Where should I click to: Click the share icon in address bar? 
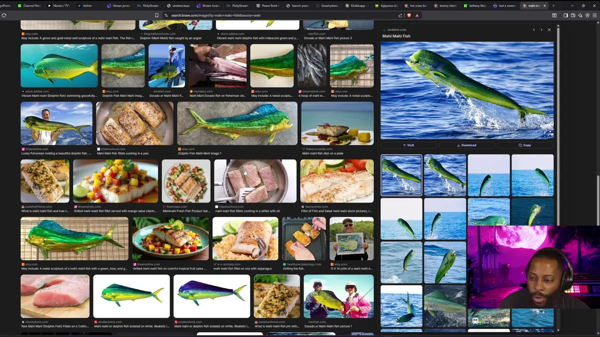tap(400, 15)
